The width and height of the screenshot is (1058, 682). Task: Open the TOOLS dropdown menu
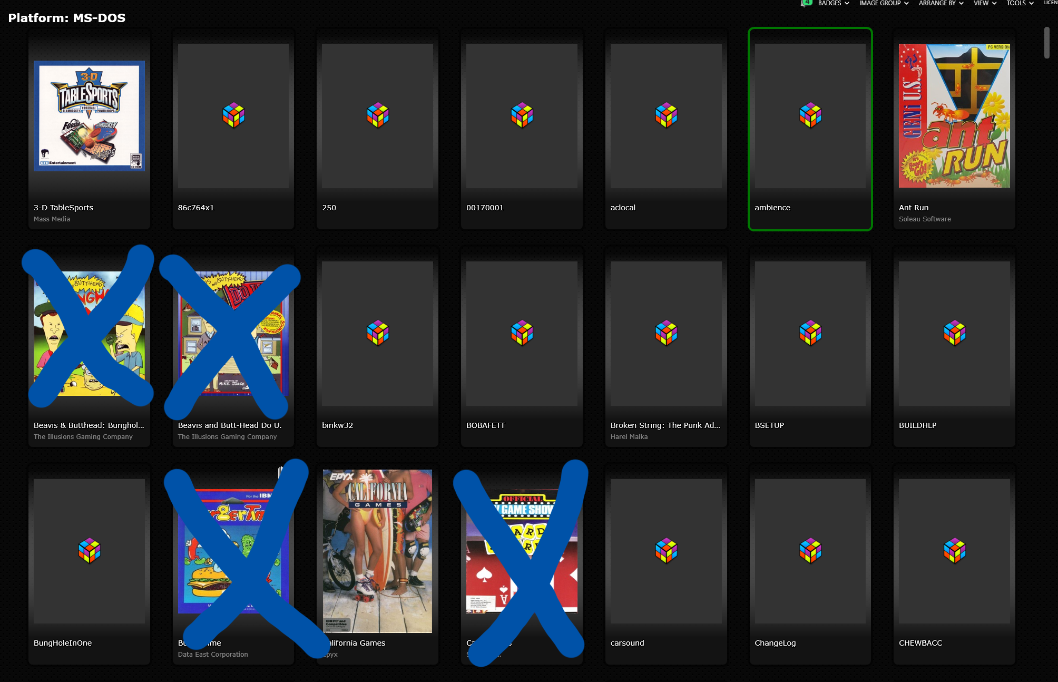1020,3
